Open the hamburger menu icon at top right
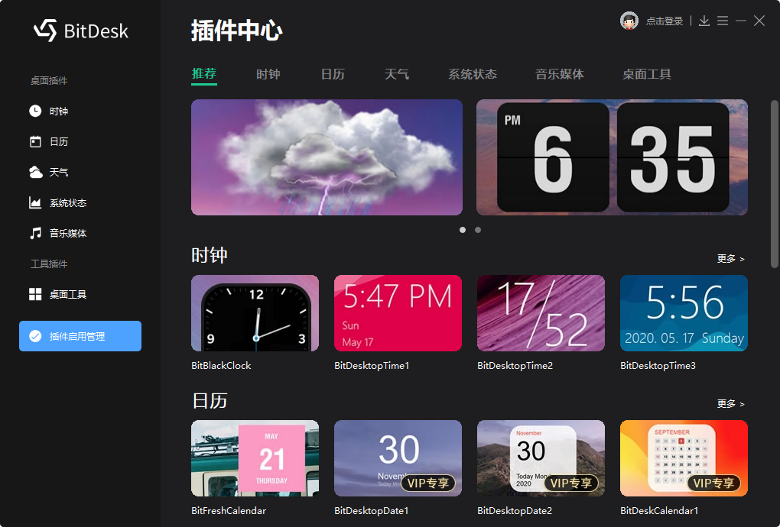The height and width of the screenshot is (527, 780). click(723, 21)
